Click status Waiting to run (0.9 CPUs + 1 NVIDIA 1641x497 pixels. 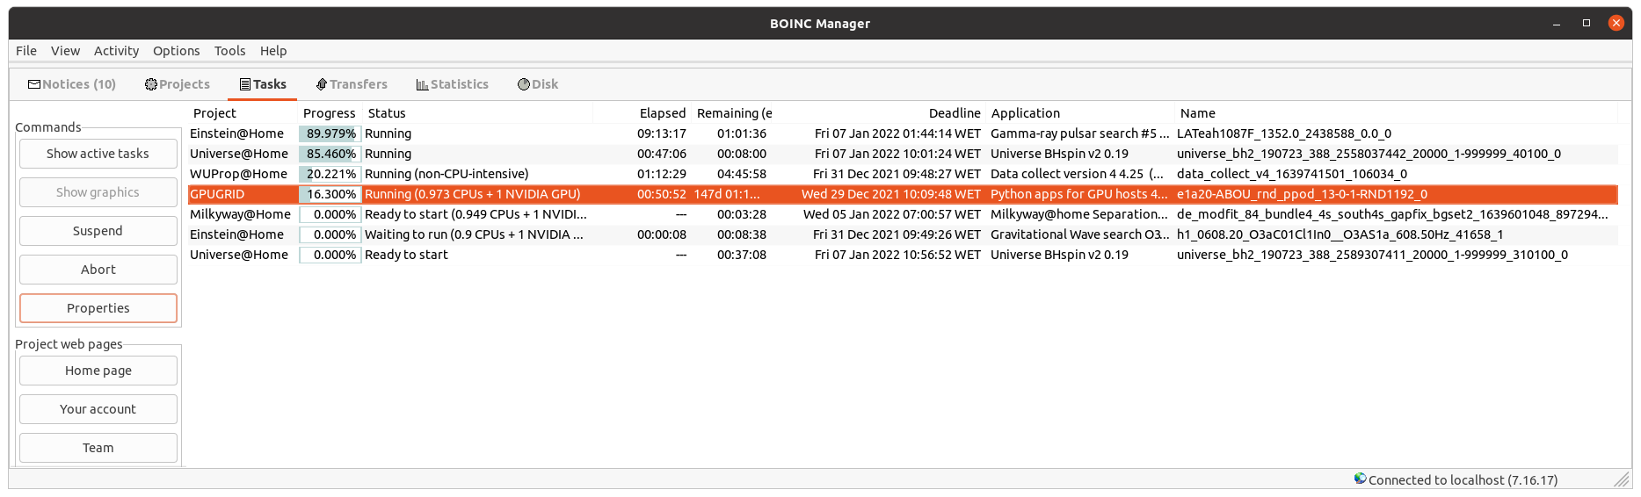(474, 234)
